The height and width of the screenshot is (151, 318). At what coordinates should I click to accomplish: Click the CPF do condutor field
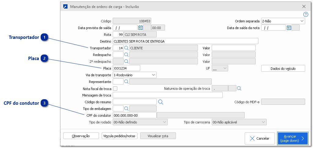pyautogui.click(x=135, y=115)
